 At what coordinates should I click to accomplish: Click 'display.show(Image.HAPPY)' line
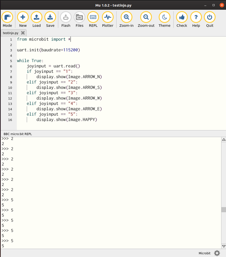point(67,120)
